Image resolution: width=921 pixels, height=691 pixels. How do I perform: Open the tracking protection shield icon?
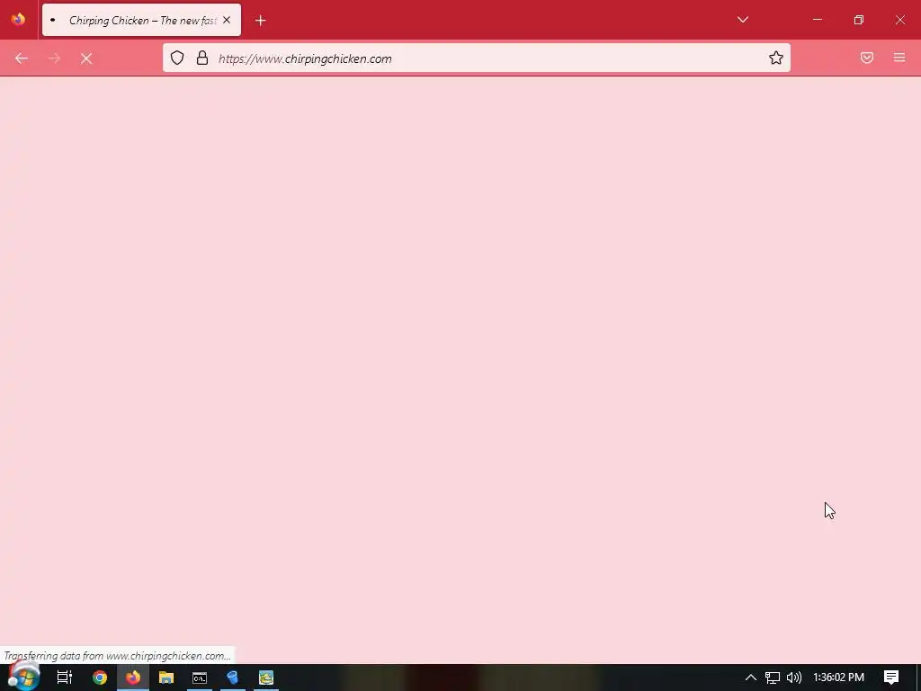click(x=177, y=58)
